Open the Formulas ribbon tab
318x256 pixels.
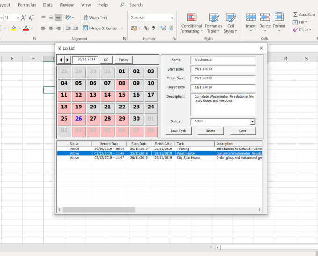(27, 5)
